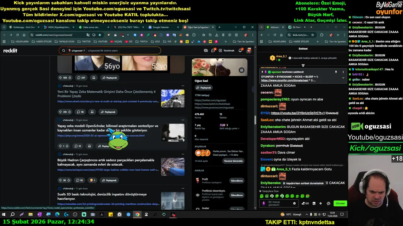
Task: Open the oyunfor.com donate link in pinned message
Action: (285, 80)
